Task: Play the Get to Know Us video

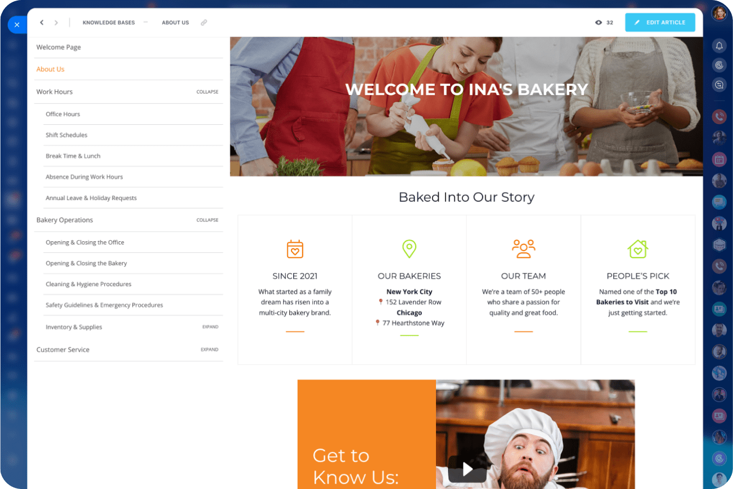Action: [x=467, y=469]
